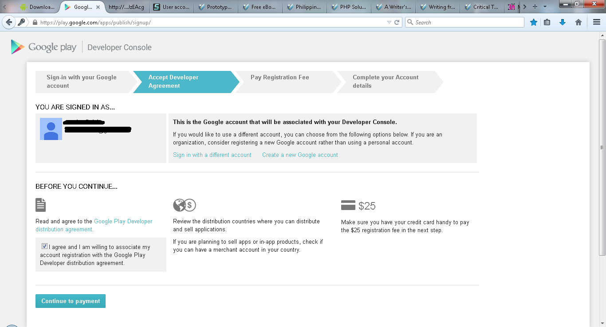Click the Developer Console heading text

(119, 47)
